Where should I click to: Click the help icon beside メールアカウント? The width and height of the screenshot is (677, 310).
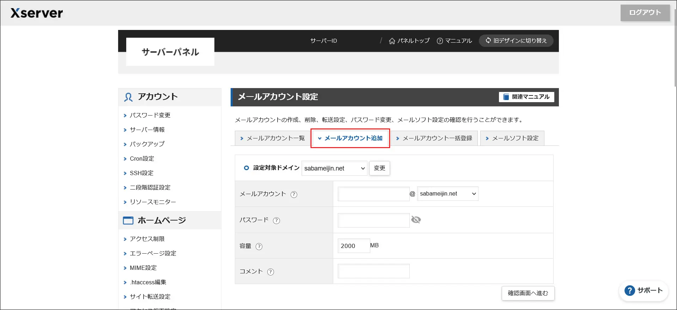294,194
